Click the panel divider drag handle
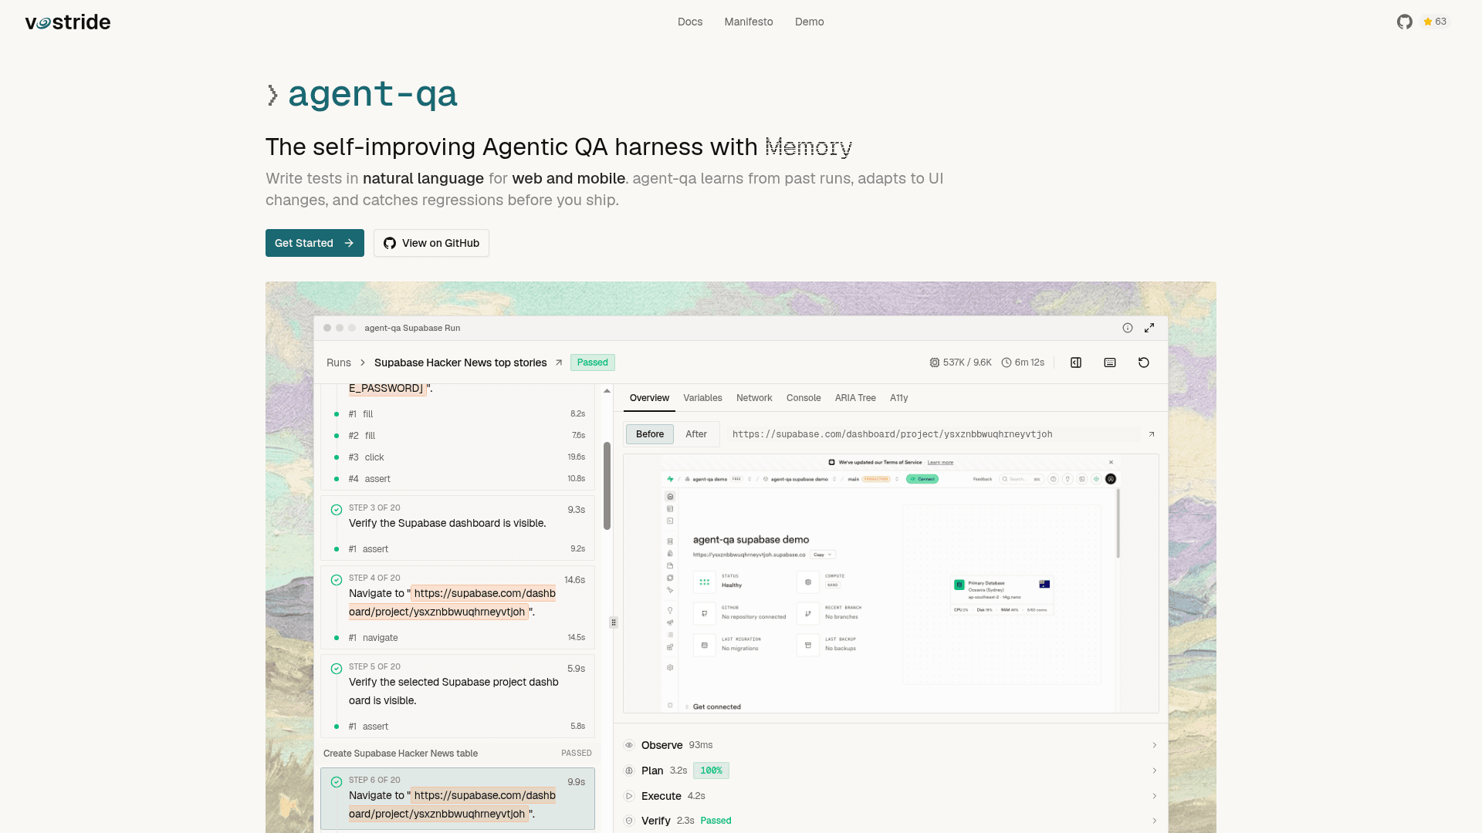The image size is (1482, 833). (614, 622)
